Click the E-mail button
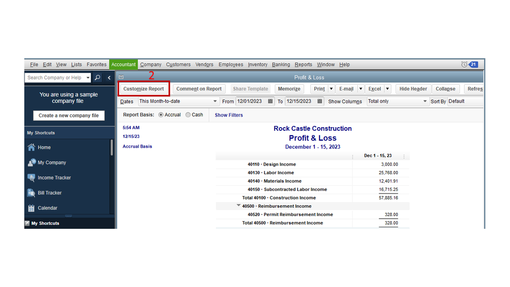Image resolution: width=510 pixels, height=287 pixels. (346, 89)
